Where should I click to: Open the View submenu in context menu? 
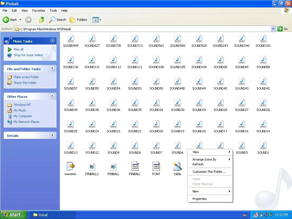tap(210, 152)
